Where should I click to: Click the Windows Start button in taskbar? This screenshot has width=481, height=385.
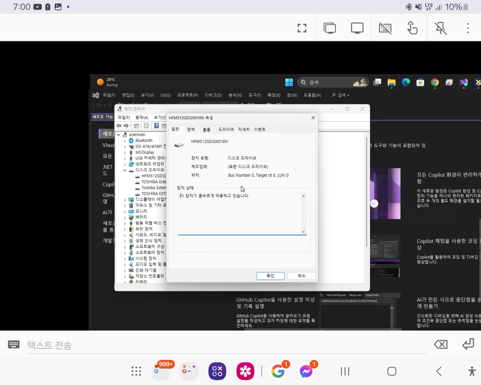pyautogui.click(x=289, y=82)
